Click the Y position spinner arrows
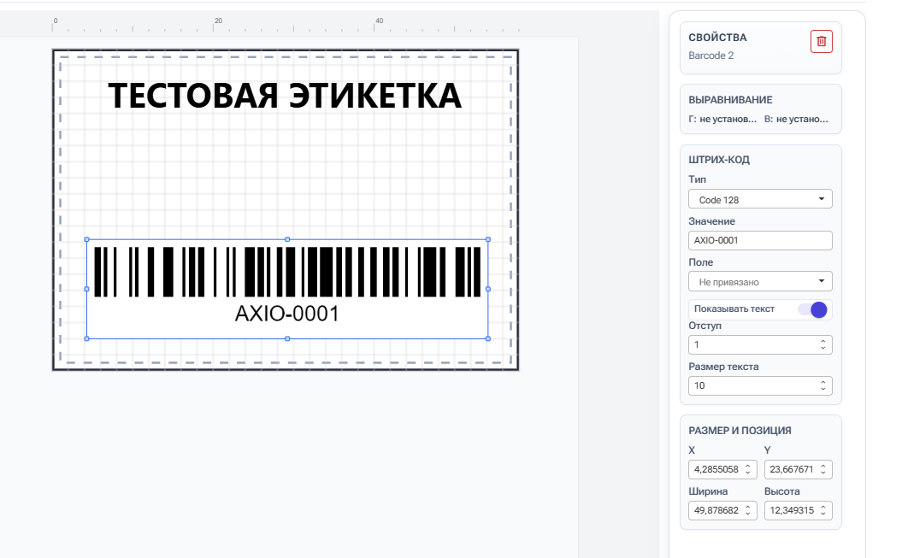Image resolution: width=902 pixels, height=558 pixels. point(823,469)
